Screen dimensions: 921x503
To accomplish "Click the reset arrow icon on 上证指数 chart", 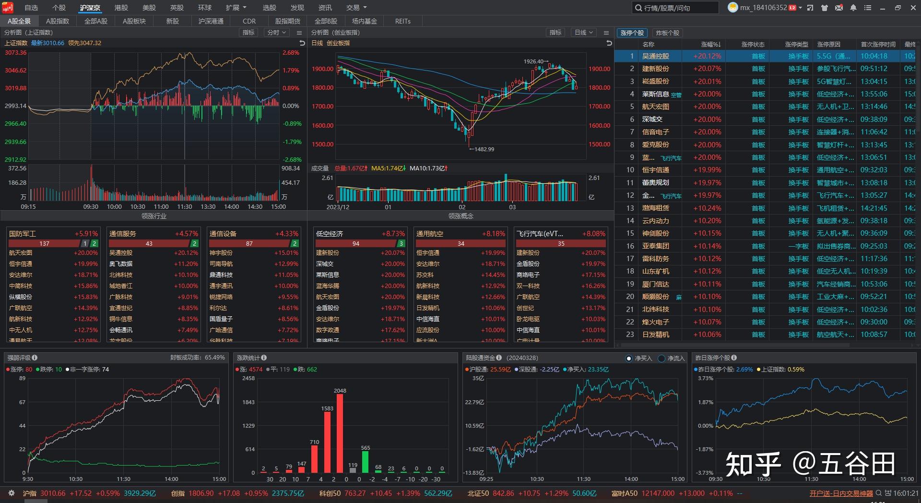I will pos(302,43).
